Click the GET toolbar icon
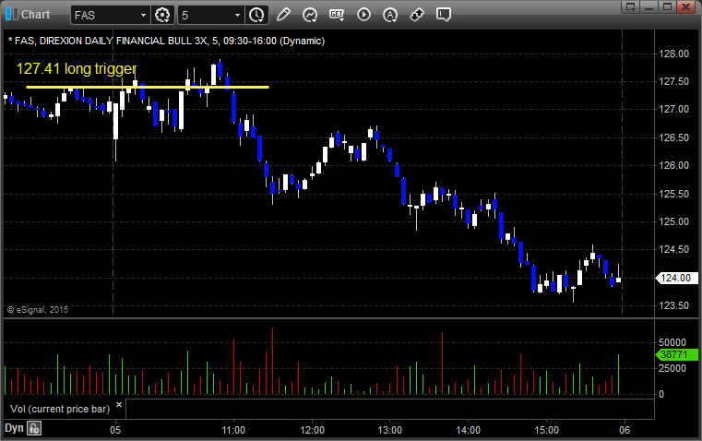This screenshot has width=702, height=441. coord(337,15)
